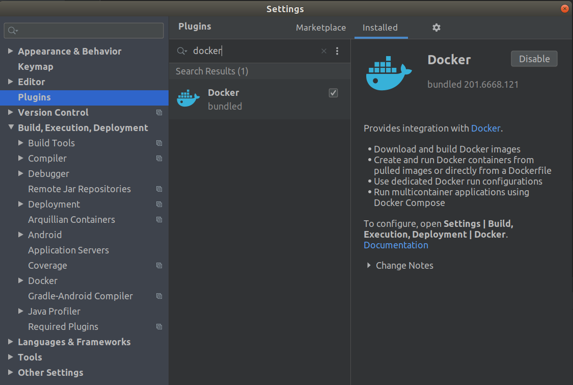
Task: Click the magnifier in the settings search box
Action: [x=11, y=31]
